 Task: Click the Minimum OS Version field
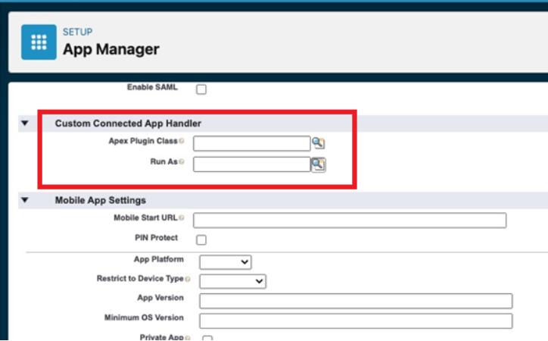tap(356, 320)
